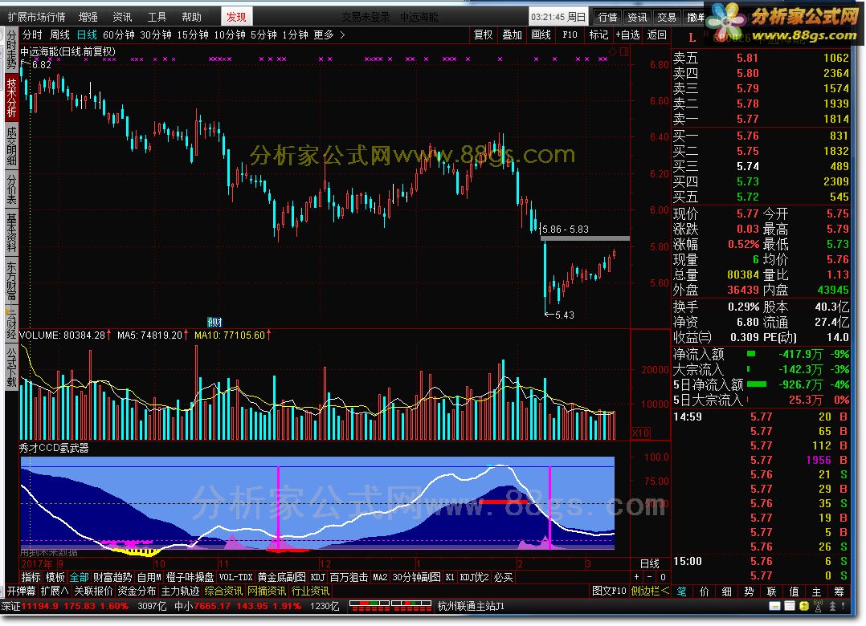Open the 模板 template list

click(x=55, y=577)
